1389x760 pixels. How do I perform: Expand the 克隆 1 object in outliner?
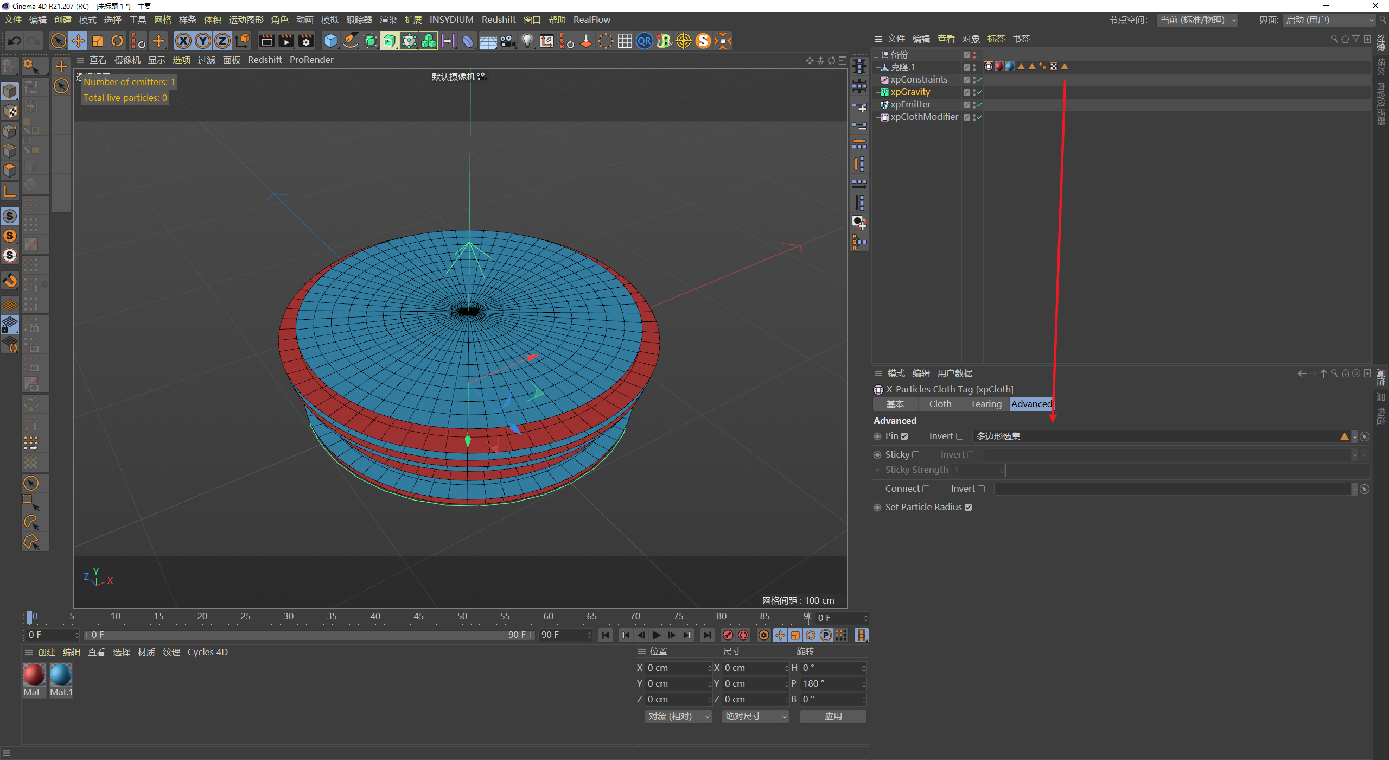(877, 66)
